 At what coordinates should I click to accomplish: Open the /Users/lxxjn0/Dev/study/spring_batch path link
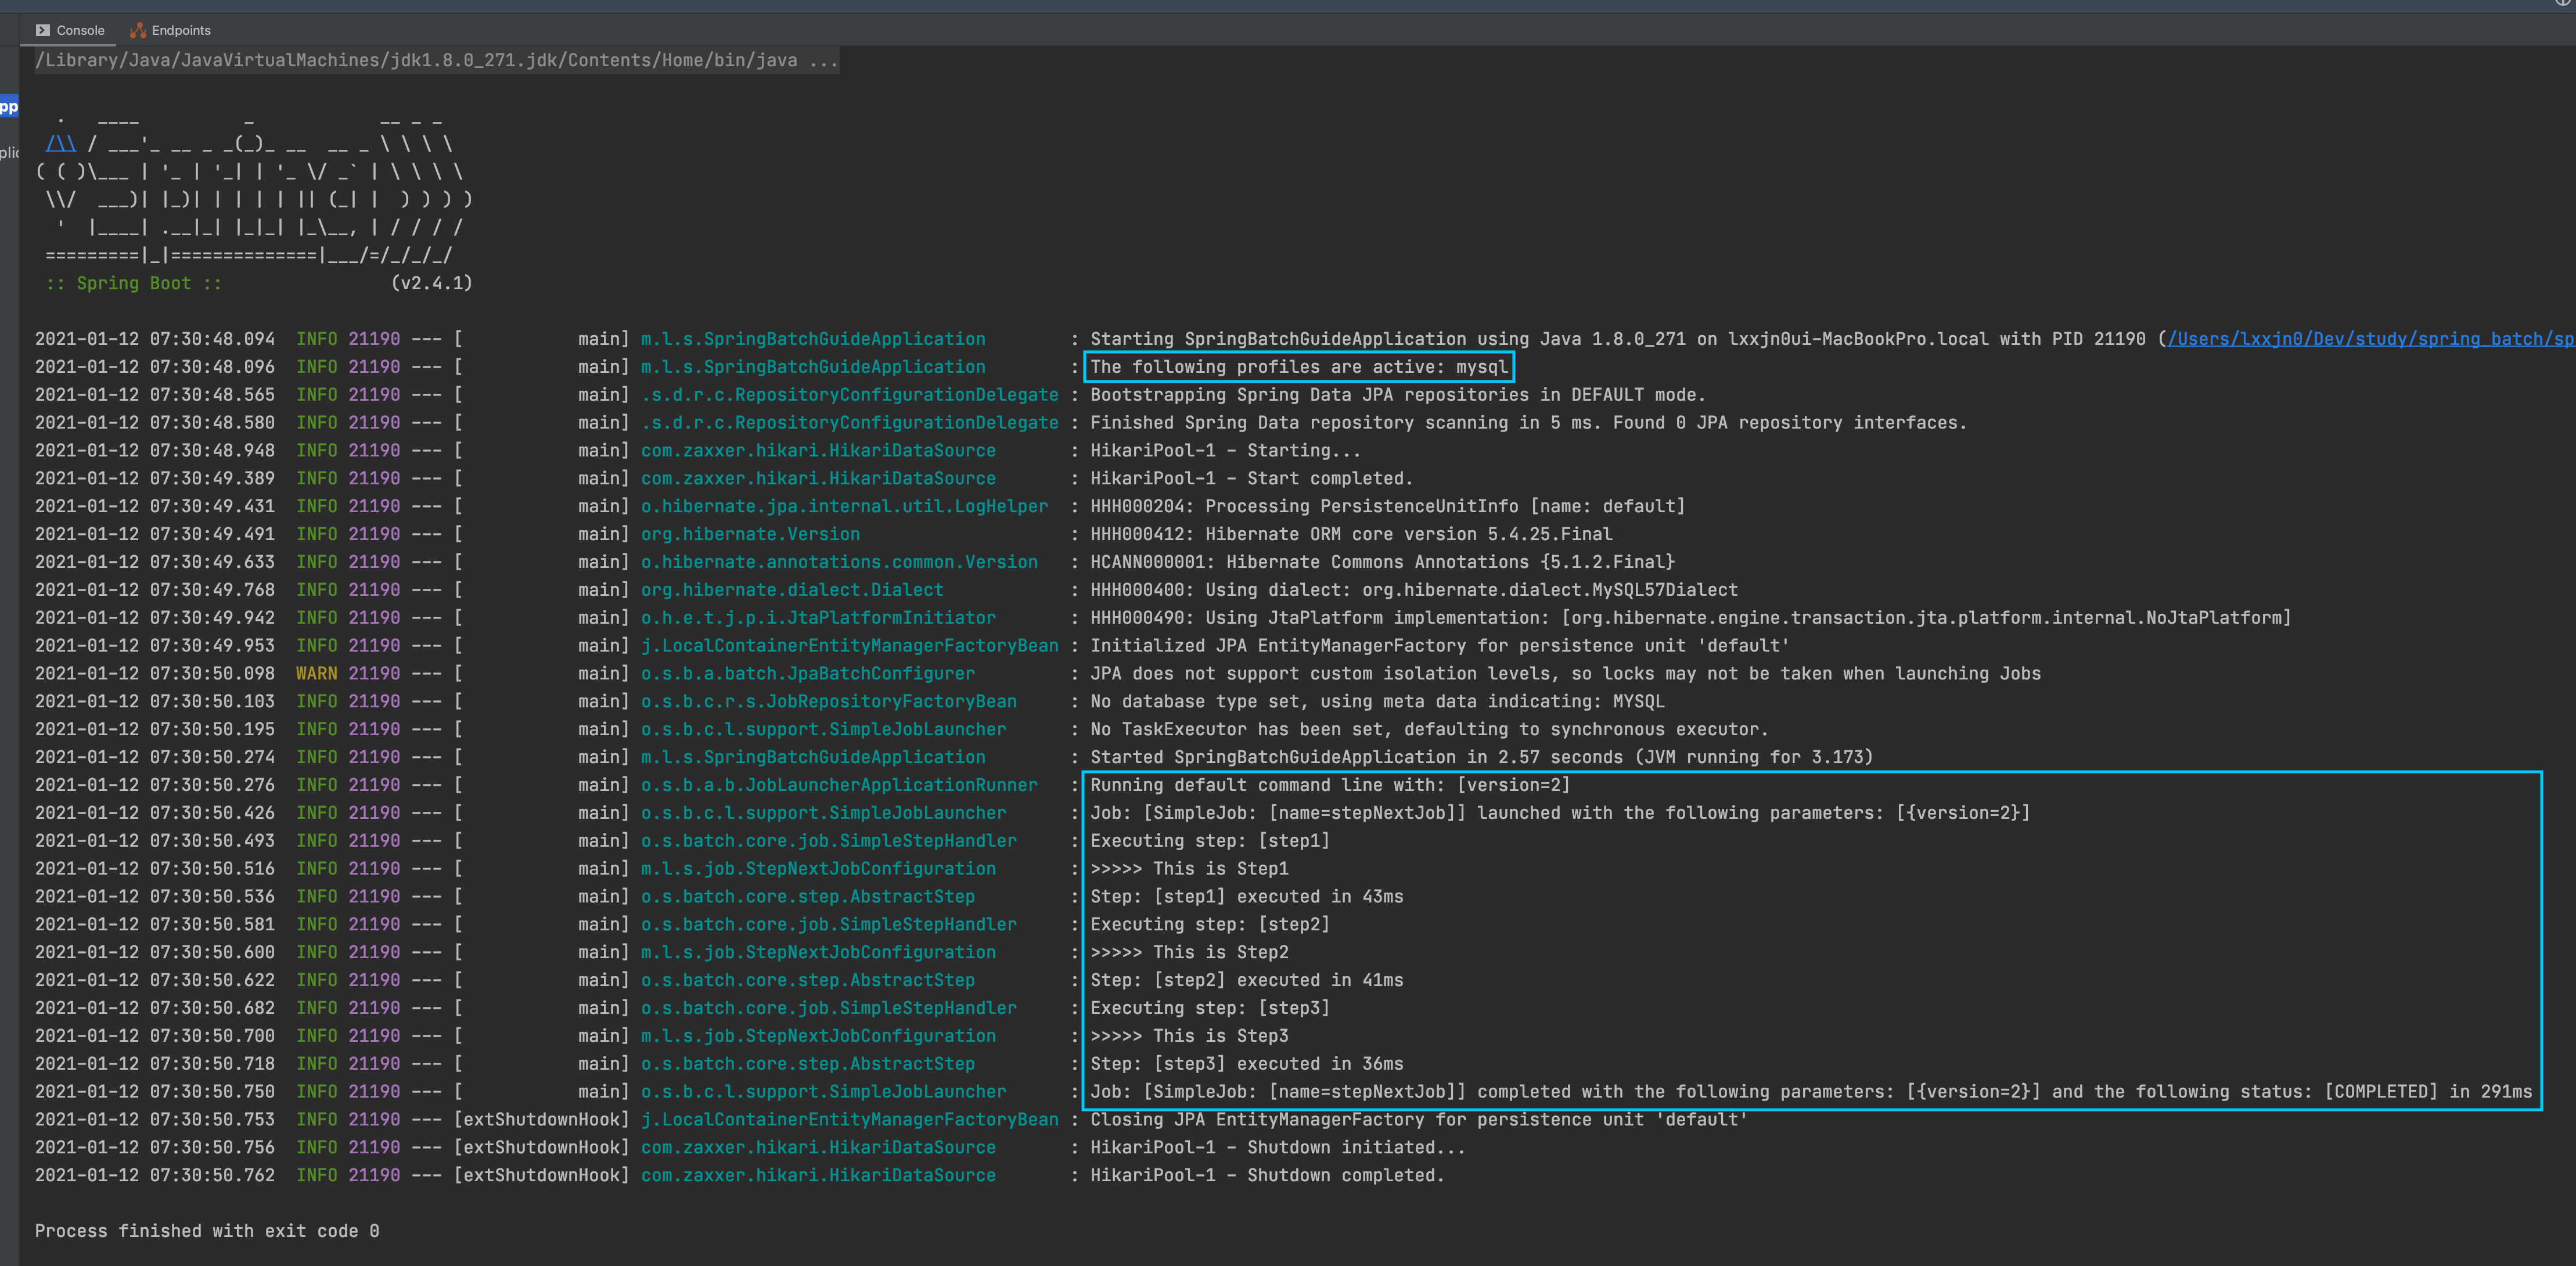[2370, 339]
